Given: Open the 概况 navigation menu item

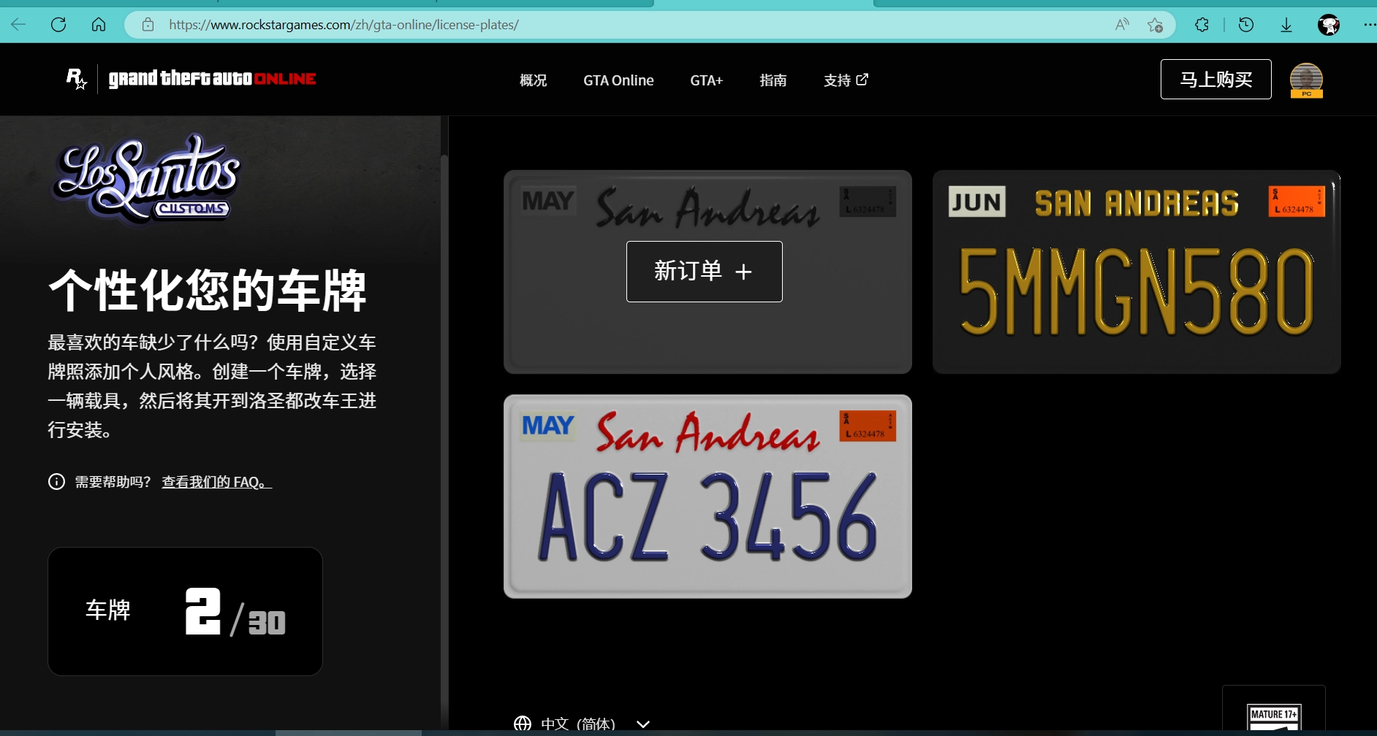Looking at the screenshot, I should pos(533,80).
